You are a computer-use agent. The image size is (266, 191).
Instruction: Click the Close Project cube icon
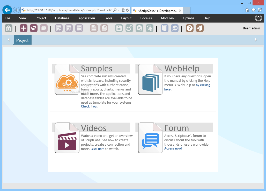44,28
